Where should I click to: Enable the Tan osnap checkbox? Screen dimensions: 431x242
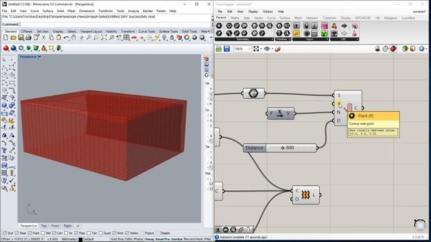(89, 233)
